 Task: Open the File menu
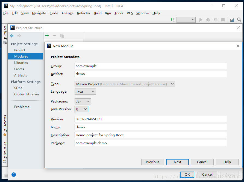click(x=6, y=13)
